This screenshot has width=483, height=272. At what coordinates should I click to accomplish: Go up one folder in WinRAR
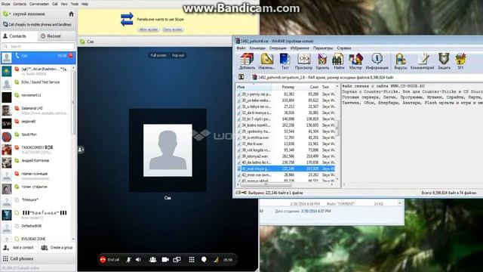point(241,77)
